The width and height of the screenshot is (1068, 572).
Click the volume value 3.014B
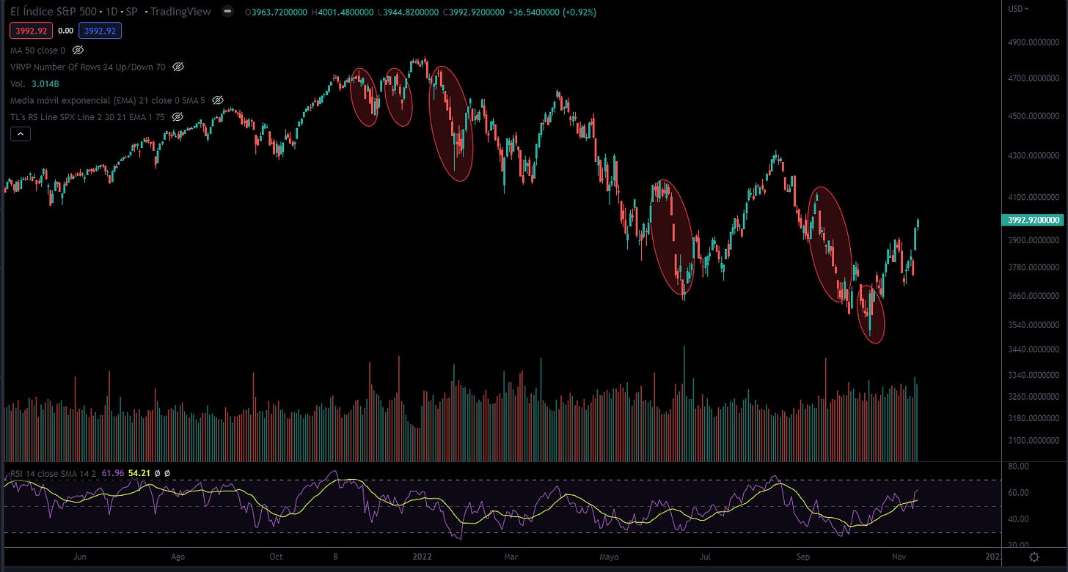(45, 83)
